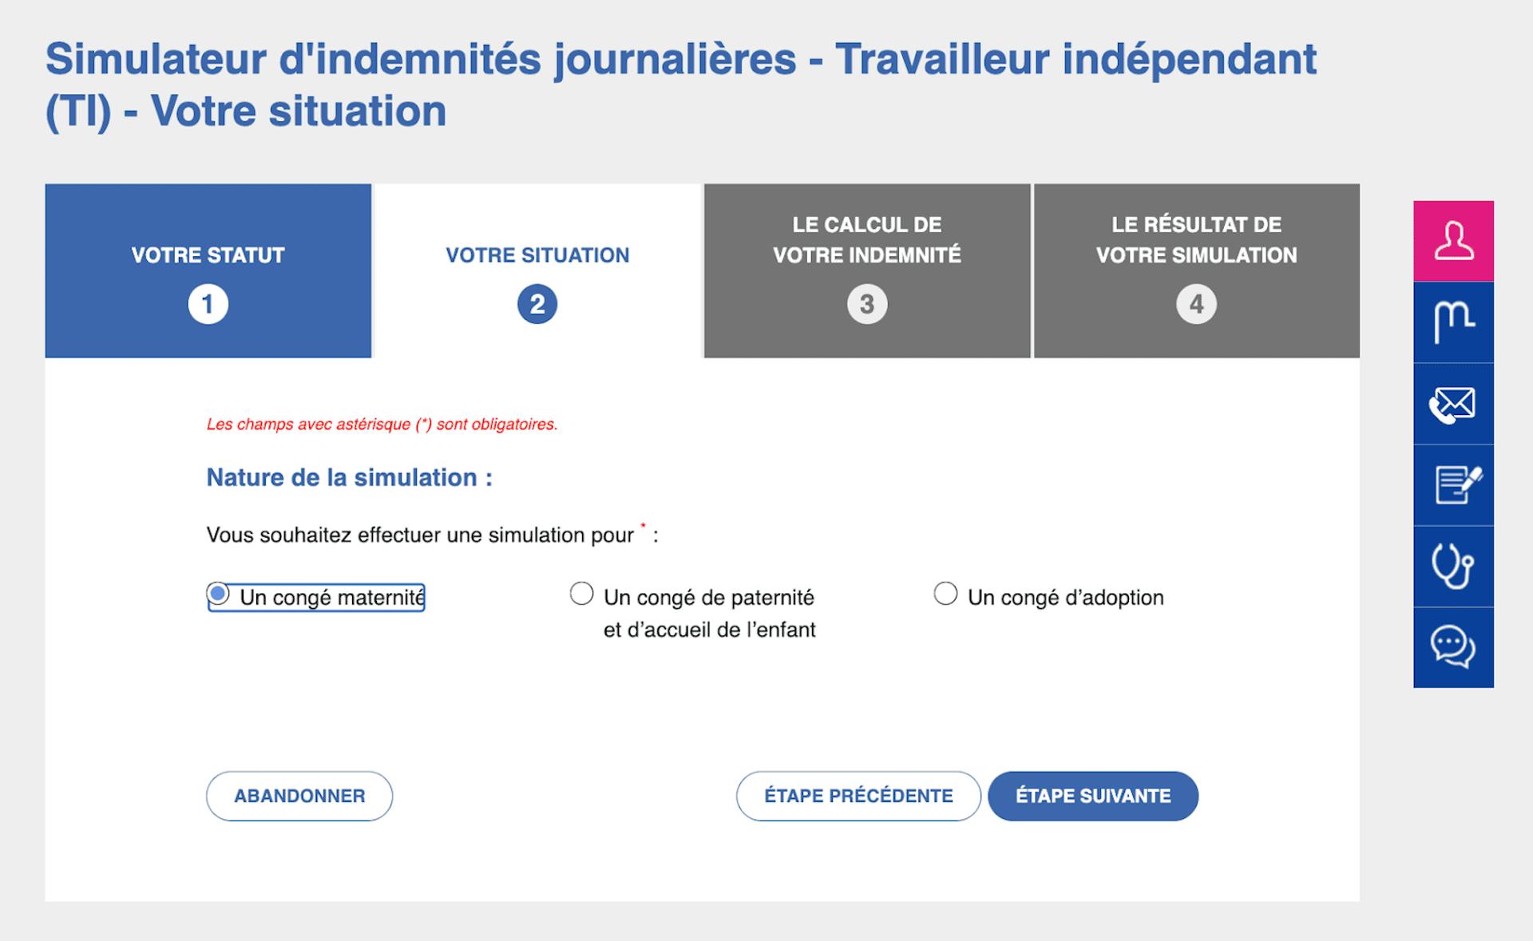Open the VOTRE SITUATION tab
Screen dimensions: 1533x941
click(537, 255)
